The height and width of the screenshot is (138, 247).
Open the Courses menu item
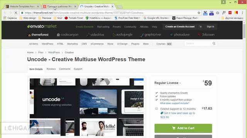[161, 44]
